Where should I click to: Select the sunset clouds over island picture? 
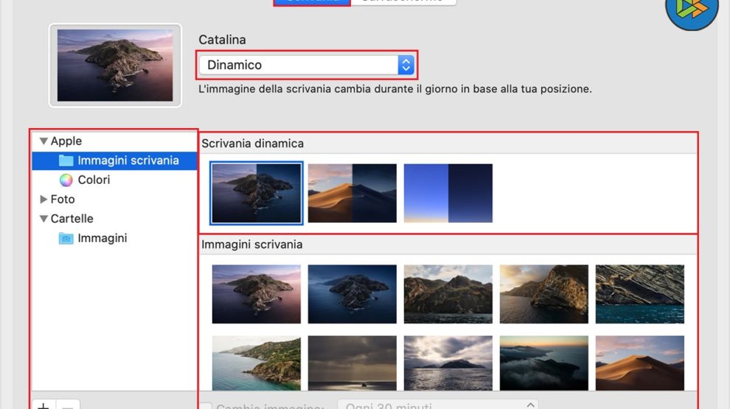coord(544,363)
